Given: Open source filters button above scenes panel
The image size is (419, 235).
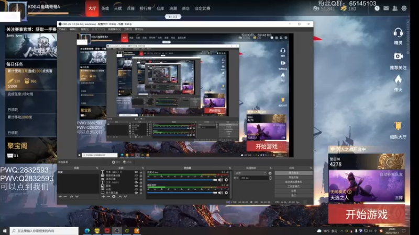Looking at the screenshot, I should pyautogui.click(x=128, y=162).
